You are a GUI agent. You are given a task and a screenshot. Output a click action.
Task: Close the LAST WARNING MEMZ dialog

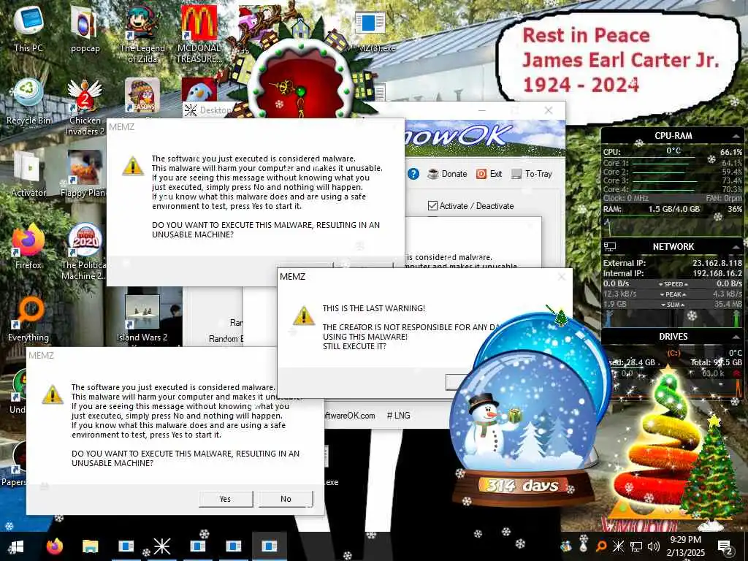click(562, 277)
